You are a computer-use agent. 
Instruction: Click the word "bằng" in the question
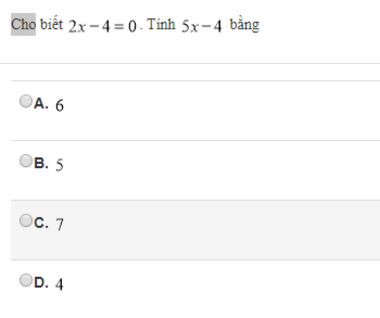(244, 25)
